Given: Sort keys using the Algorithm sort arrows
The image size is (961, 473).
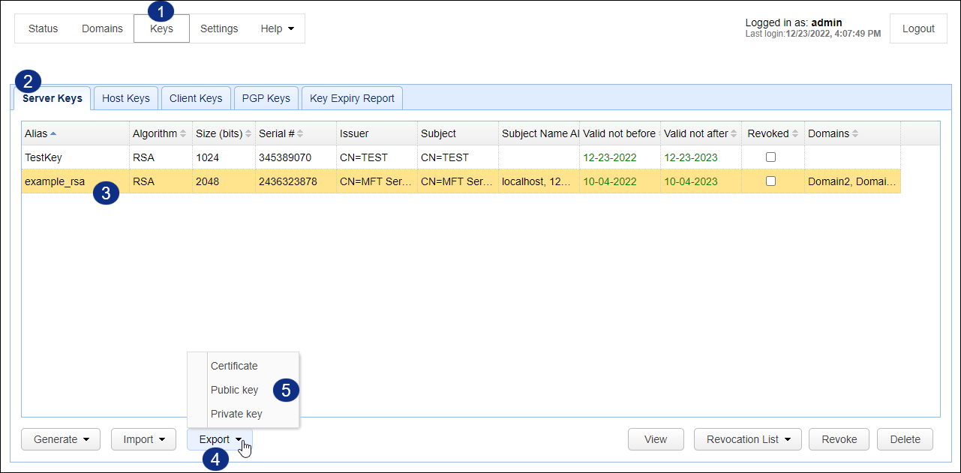Looking at the screenshot, I should [x=183, y=133].
